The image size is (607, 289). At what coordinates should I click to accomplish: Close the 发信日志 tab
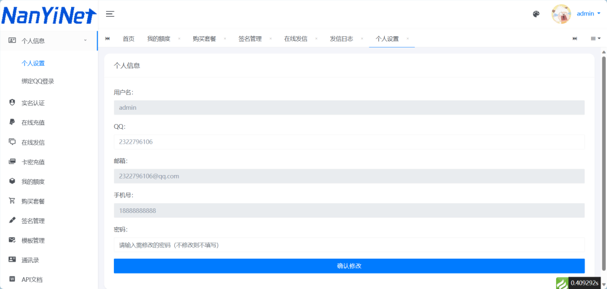point(362,39)
